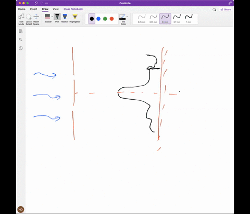Click the Share button
Viewport: 250px width, 214px height.
(x=226, y=9)
